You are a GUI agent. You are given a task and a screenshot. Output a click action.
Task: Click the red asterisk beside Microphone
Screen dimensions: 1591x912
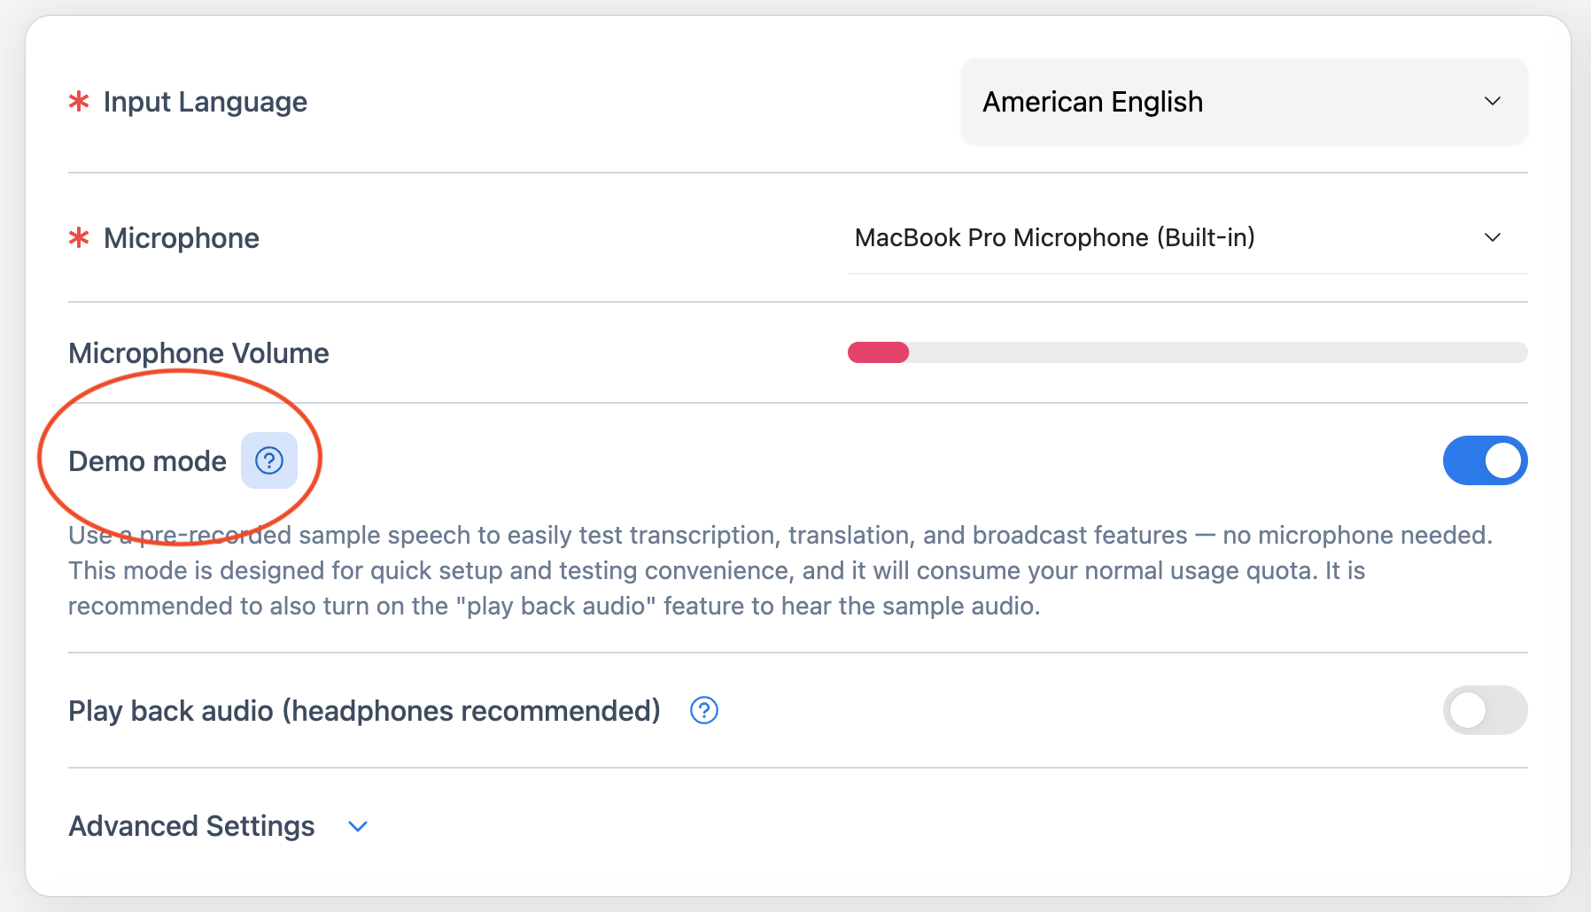[79, 238]
